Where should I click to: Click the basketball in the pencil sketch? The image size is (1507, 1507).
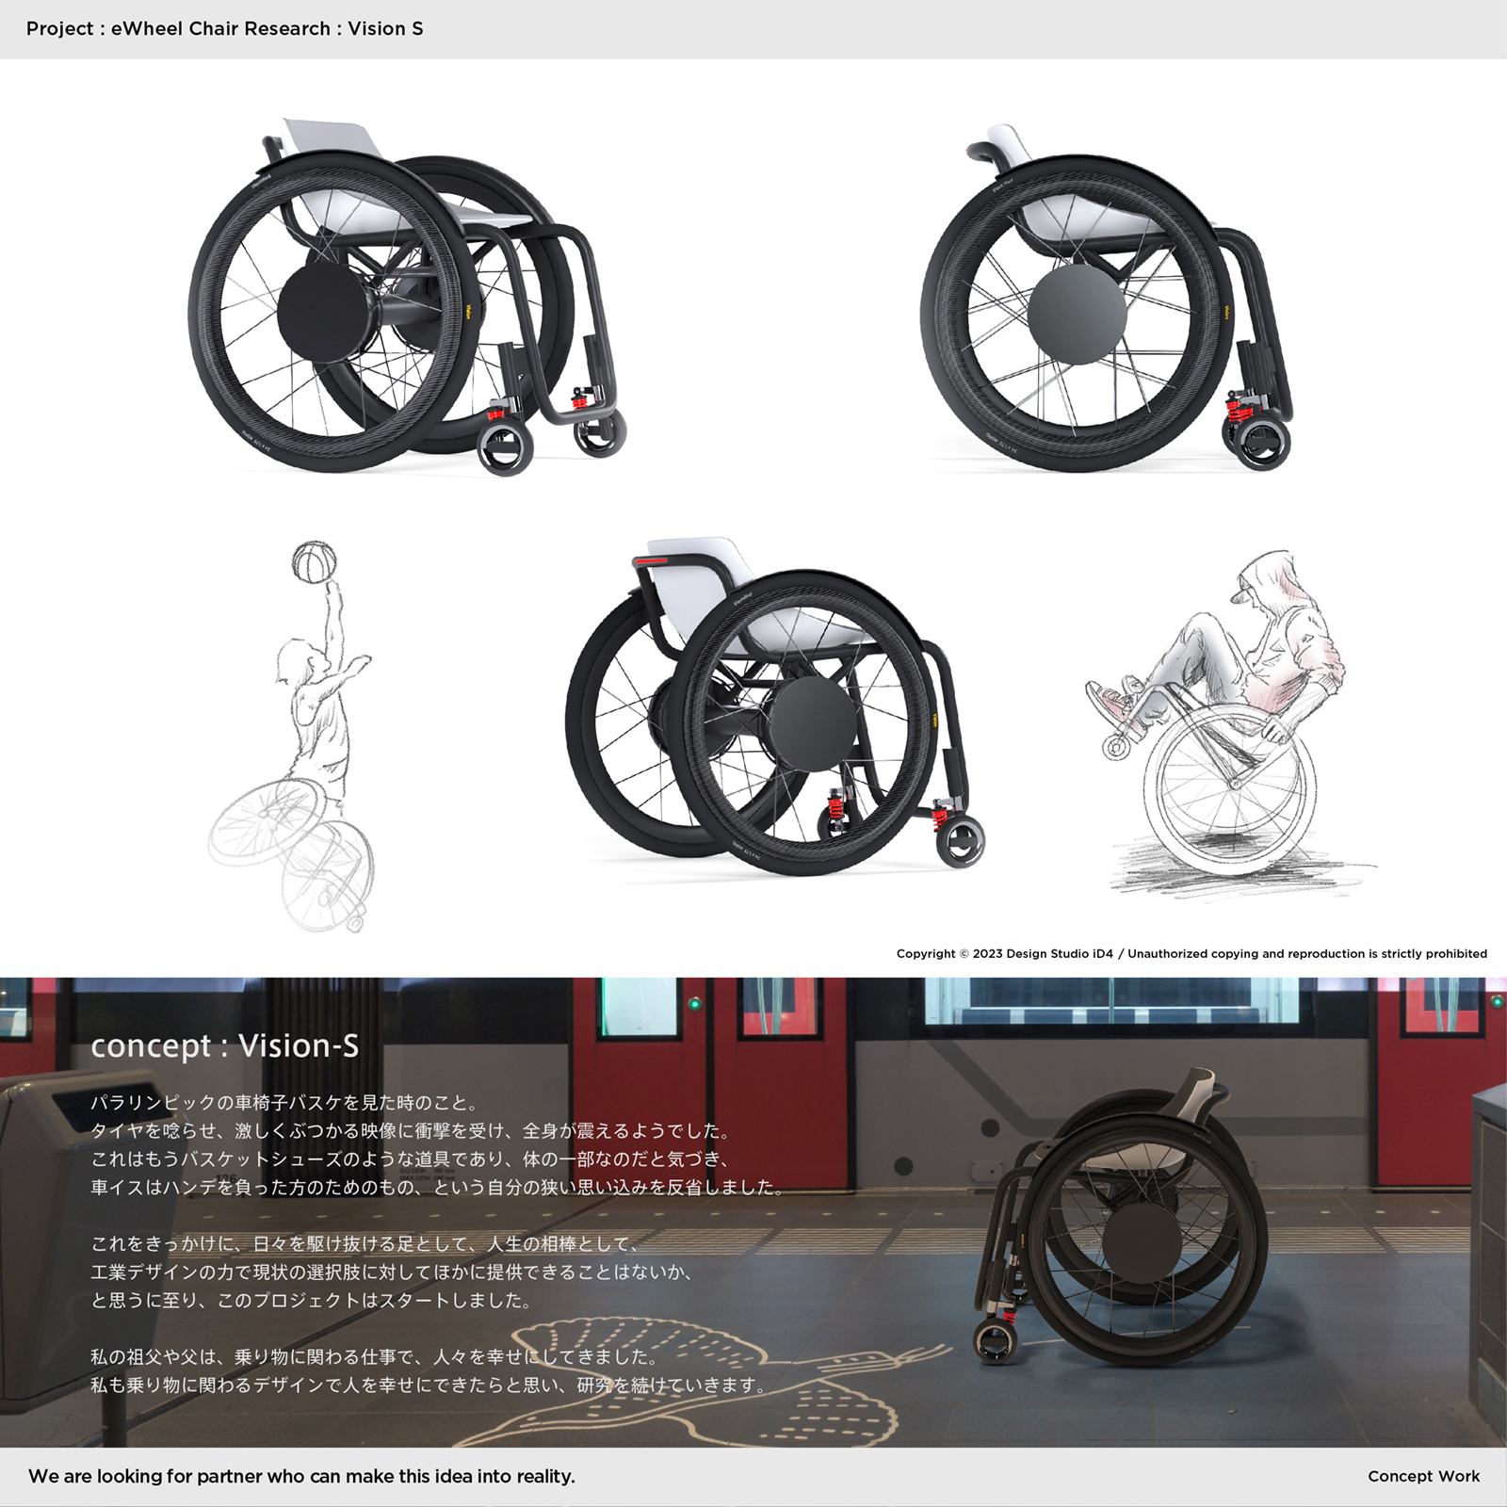tap(314, 561)
